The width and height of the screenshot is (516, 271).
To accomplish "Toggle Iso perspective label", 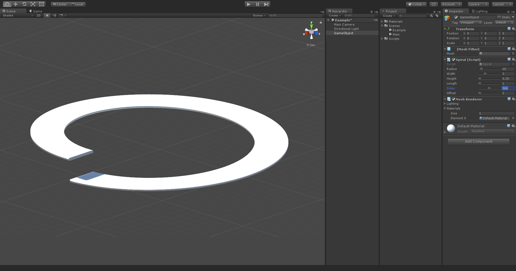I will tap(311, 45).
